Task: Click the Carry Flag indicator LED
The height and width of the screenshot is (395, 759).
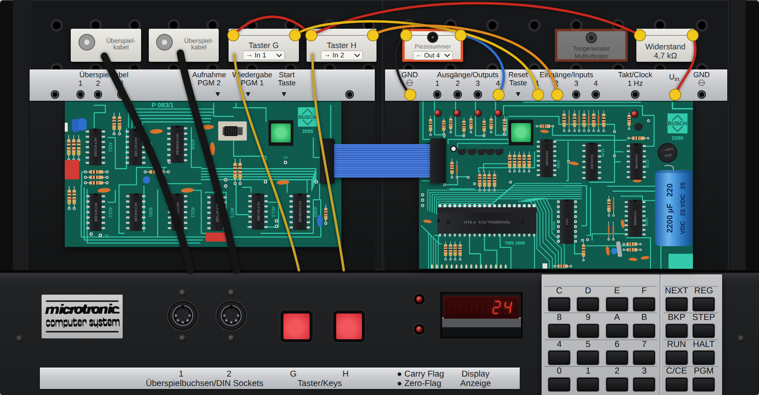Action: click(x=419, y=299)
